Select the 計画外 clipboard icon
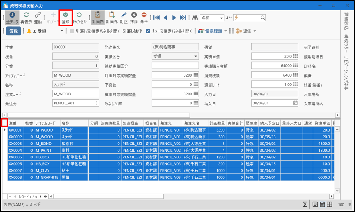This screenshot has height=212, width=355. (x=112, y=15)
